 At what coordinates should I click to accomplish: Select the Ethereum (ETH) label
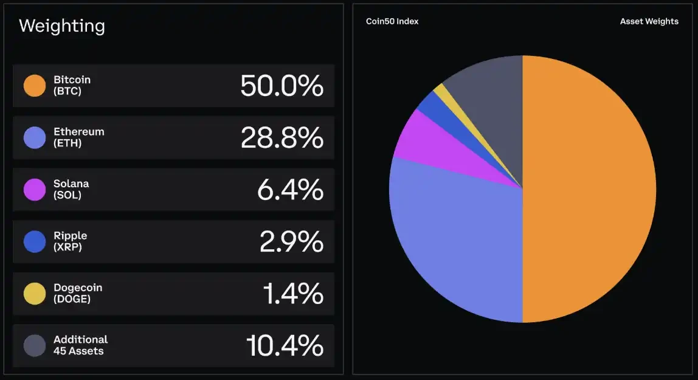tap(78, 137)
